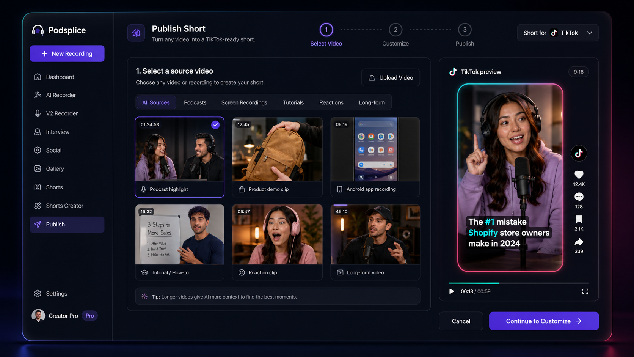Click the share arrow showing 339
This screenshot has height=357, width=634.
579,242
